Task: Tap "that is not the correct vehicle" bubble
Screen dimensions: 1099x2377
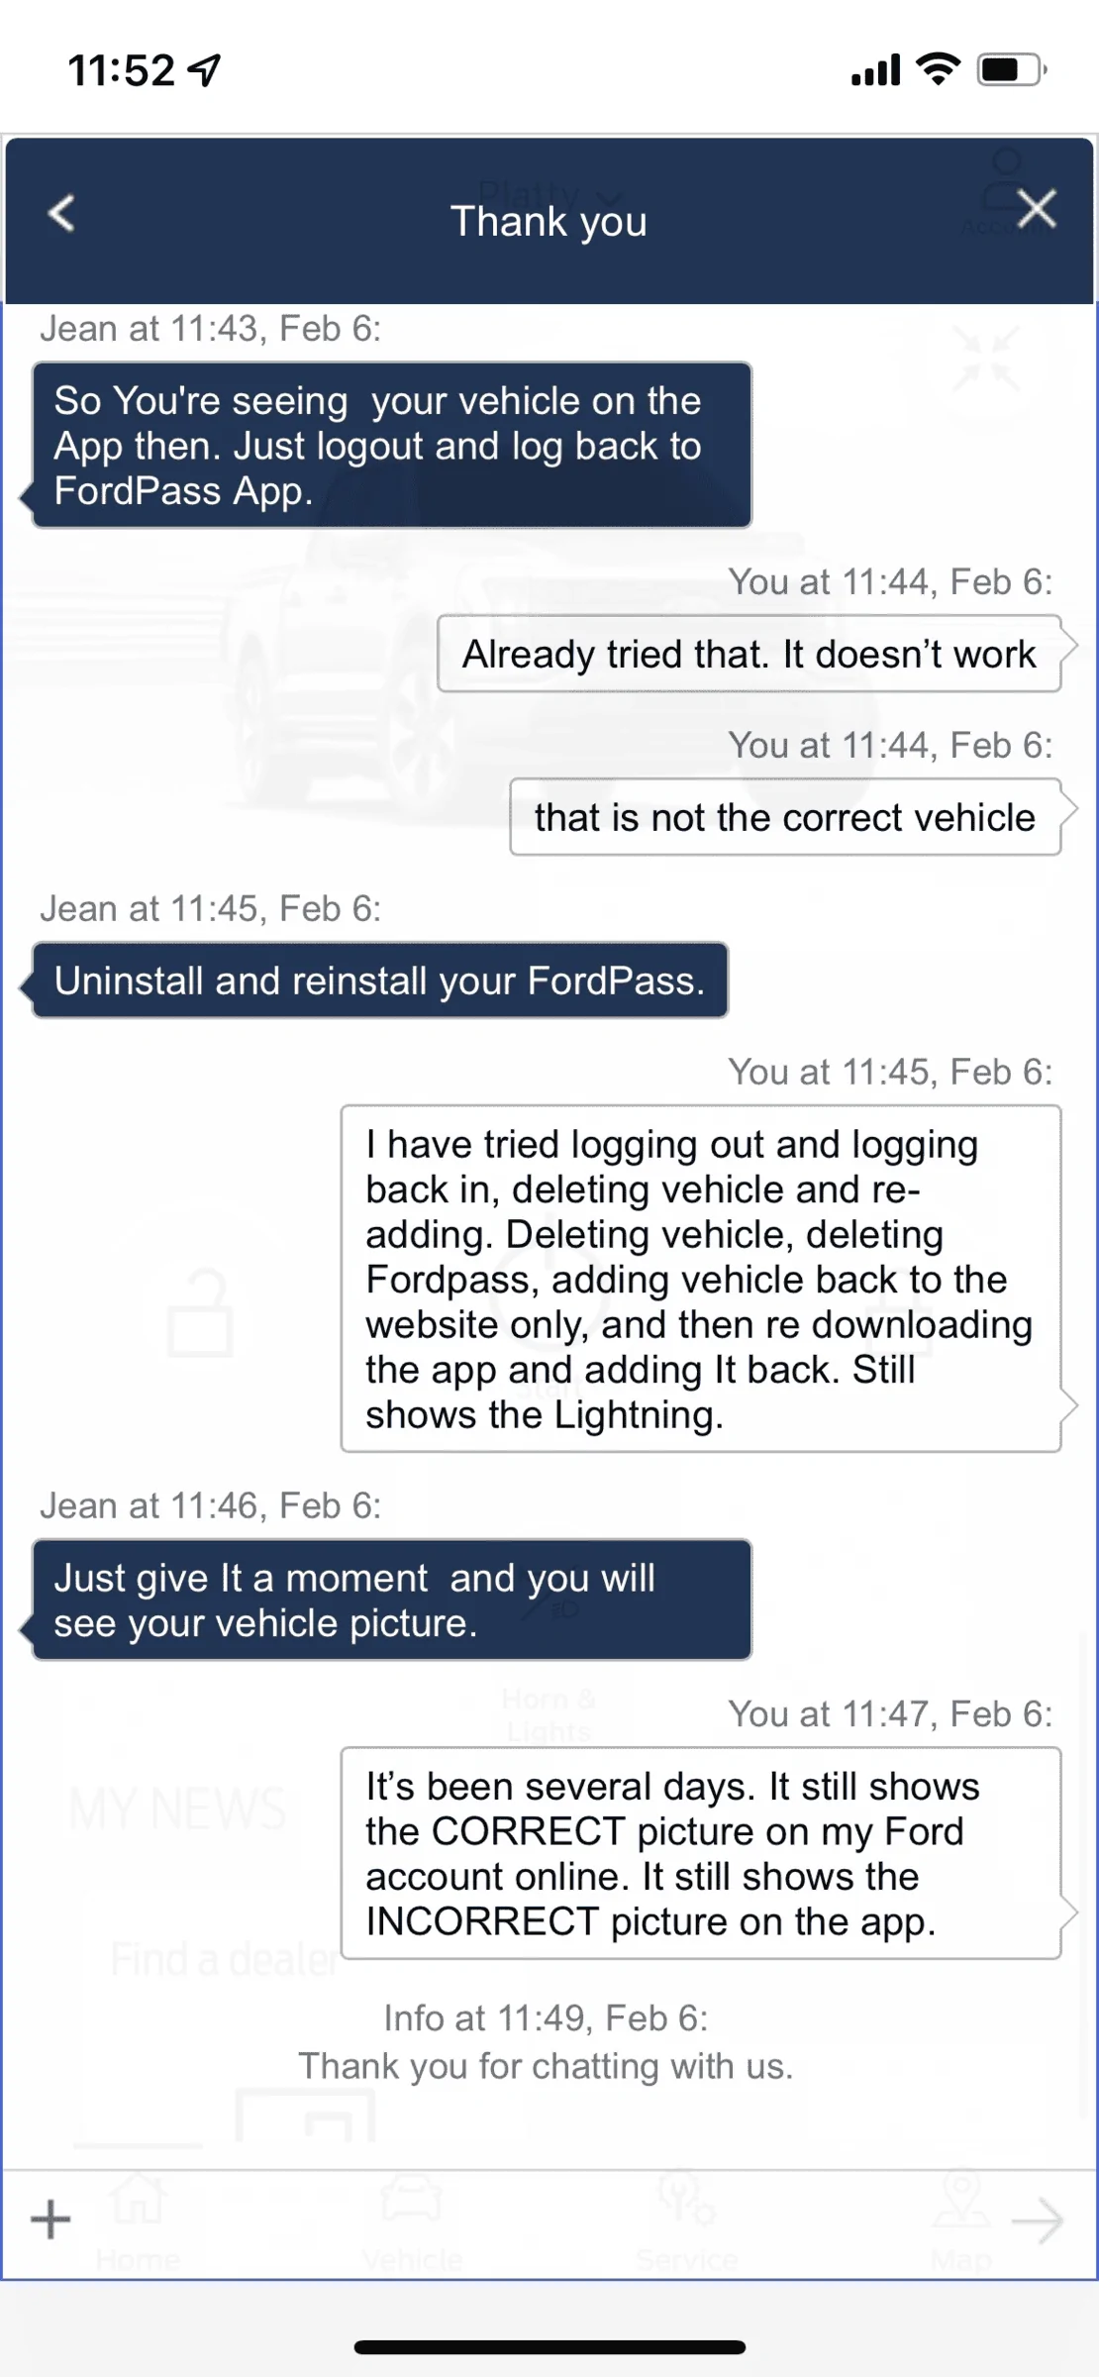Action: pos(784,817)
